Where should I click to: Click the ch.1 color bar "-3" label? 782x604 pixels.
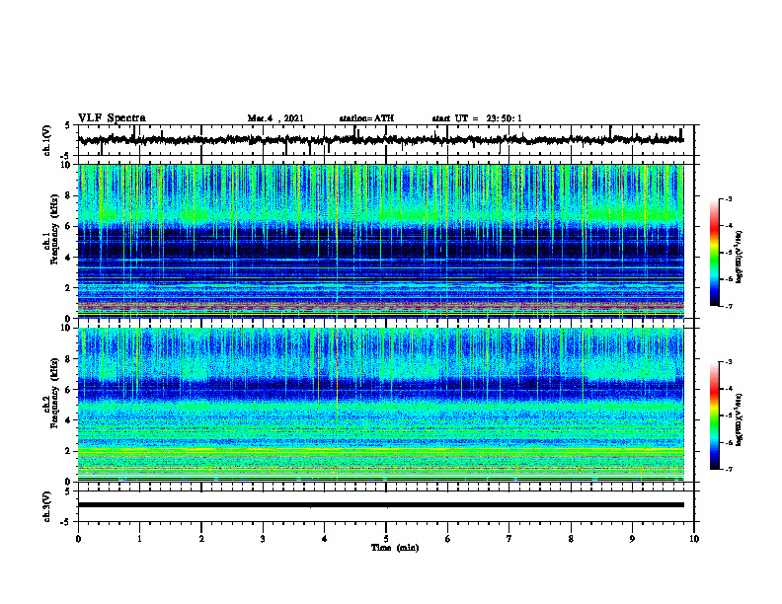pyautogui.click(x=728, y=198)
